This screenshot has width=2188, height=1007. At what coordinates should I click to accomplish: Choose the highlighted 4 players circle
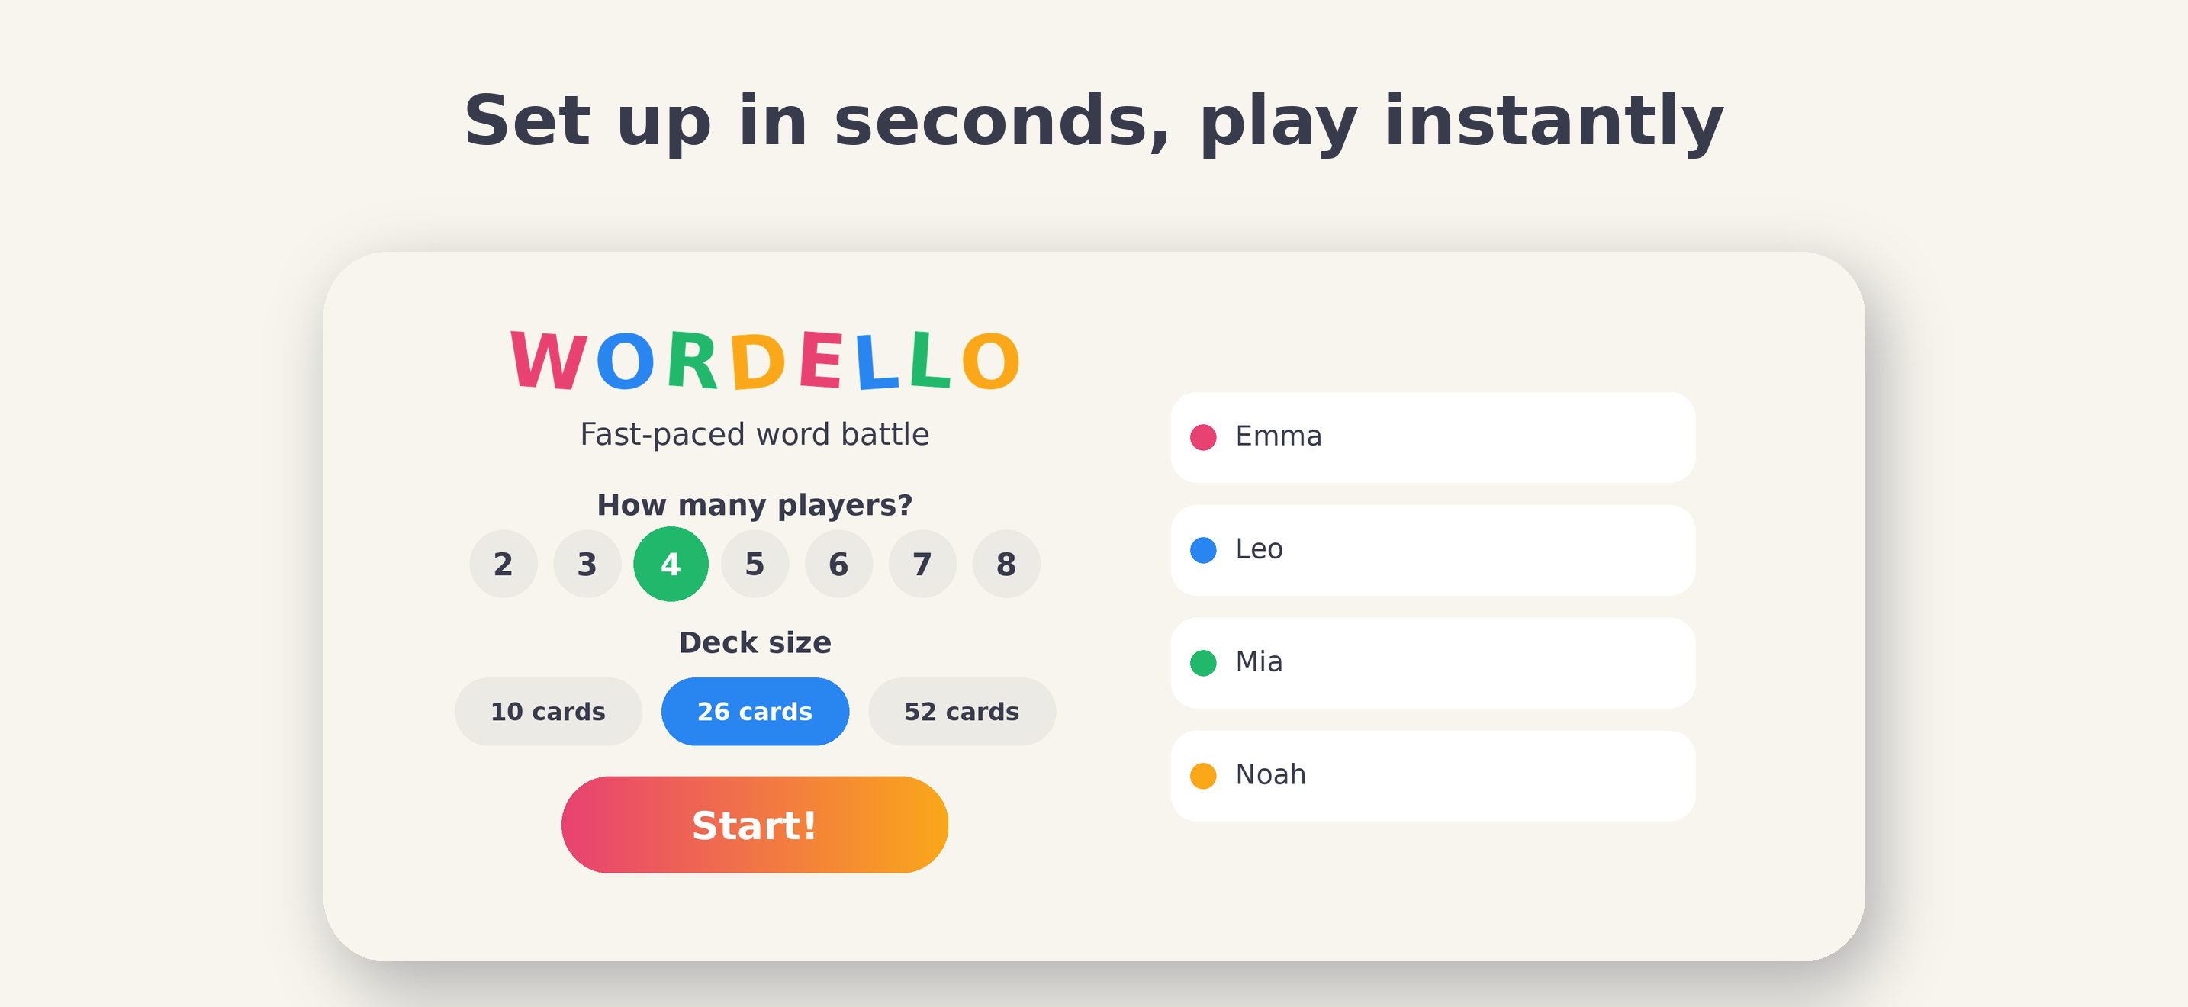point(671,564)
